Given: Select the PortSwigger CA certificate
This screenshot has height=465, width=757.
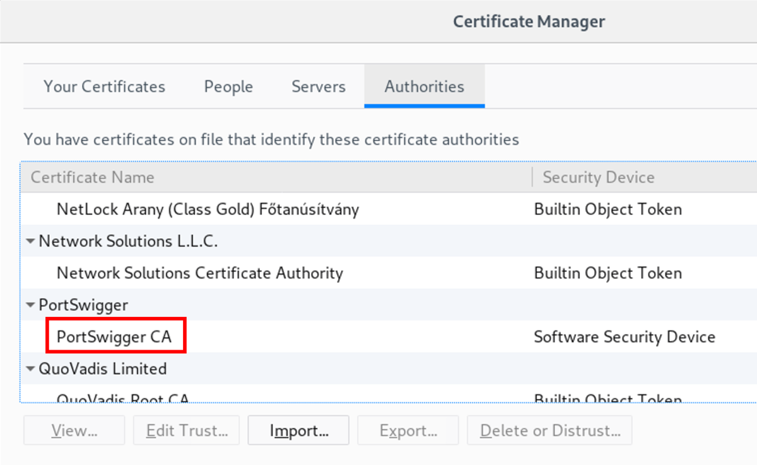Looking at the screenshot, I should [114, 336].
